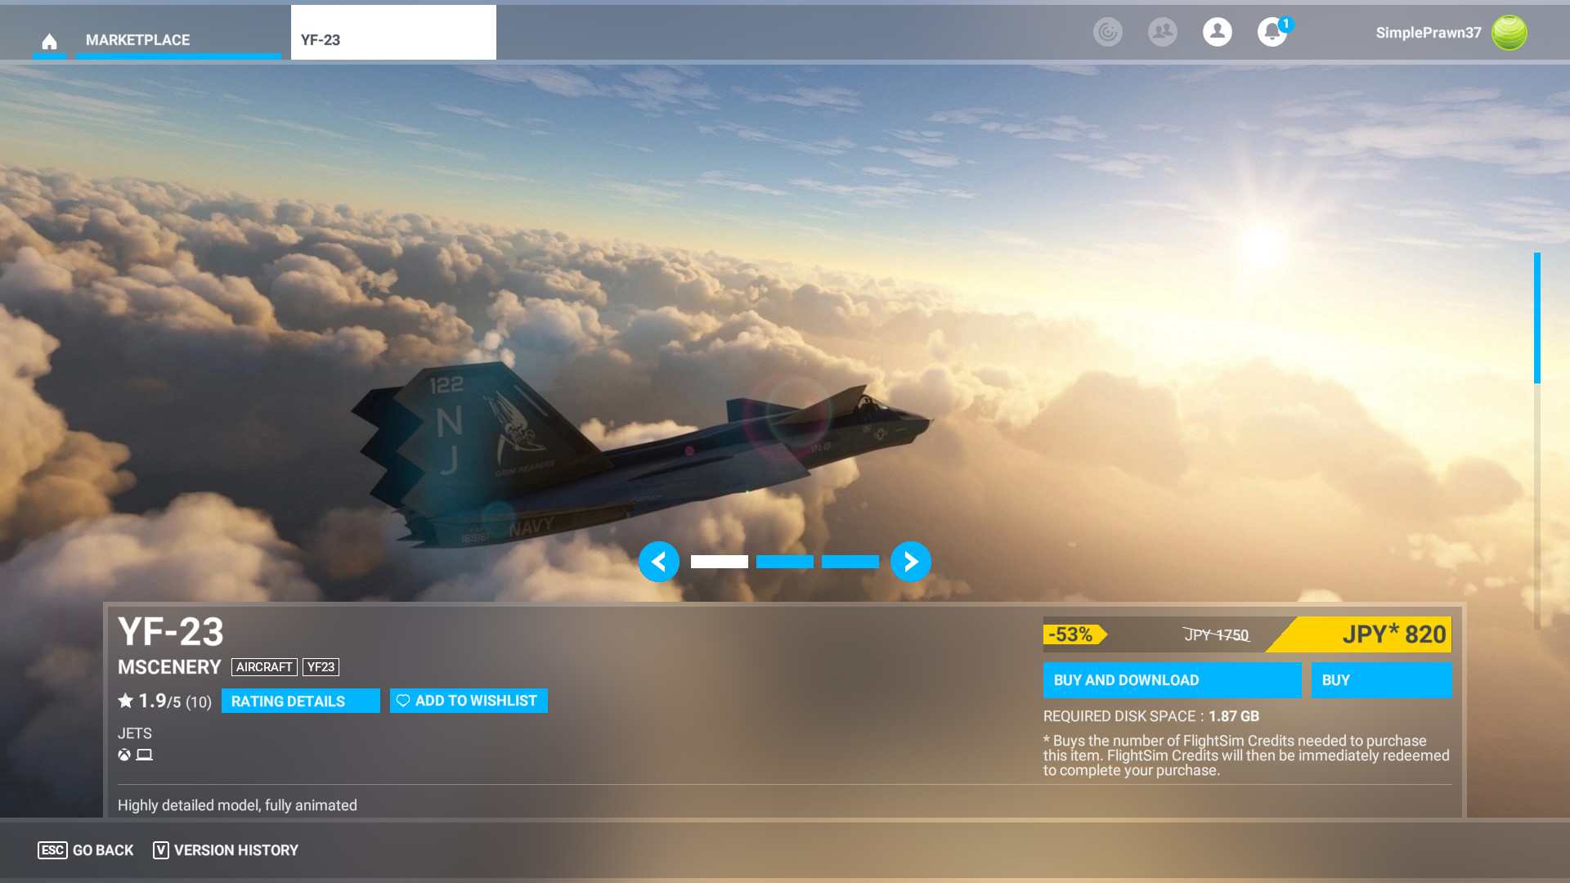Click the MSCENERY publisher name
This screenshot has height=883, width=1570.
click(169, 667)
